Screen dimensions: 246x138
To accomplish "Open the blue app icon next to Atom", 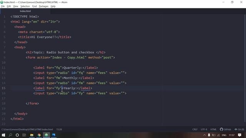I will [54, 135].
